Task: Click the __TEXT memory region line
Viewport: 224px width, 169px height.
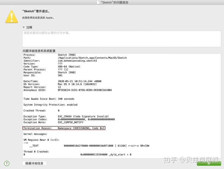Action: [x=89, y=146]
